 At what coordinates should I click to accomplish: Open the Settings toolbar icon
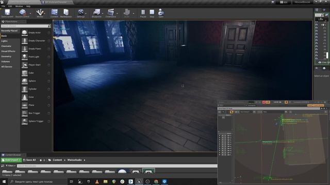(x=80, y=13)
